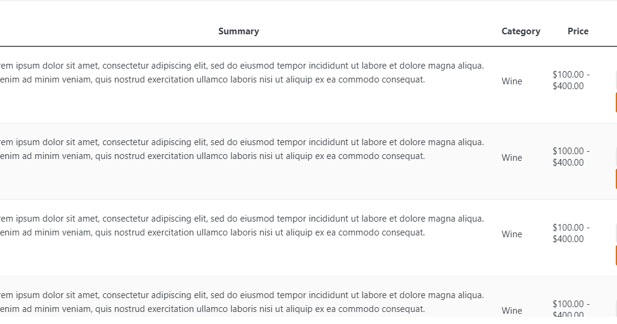The height and width of the screenshot is (324, 617).
Task: Click the Category column header
Action: pos(521,31)
